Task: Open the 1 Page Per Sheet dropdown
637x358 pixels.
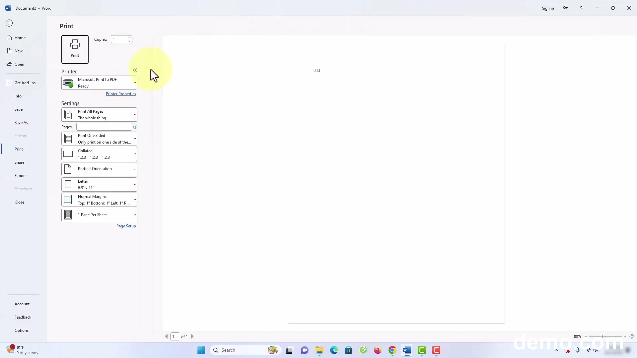Action: click(99, 215)
